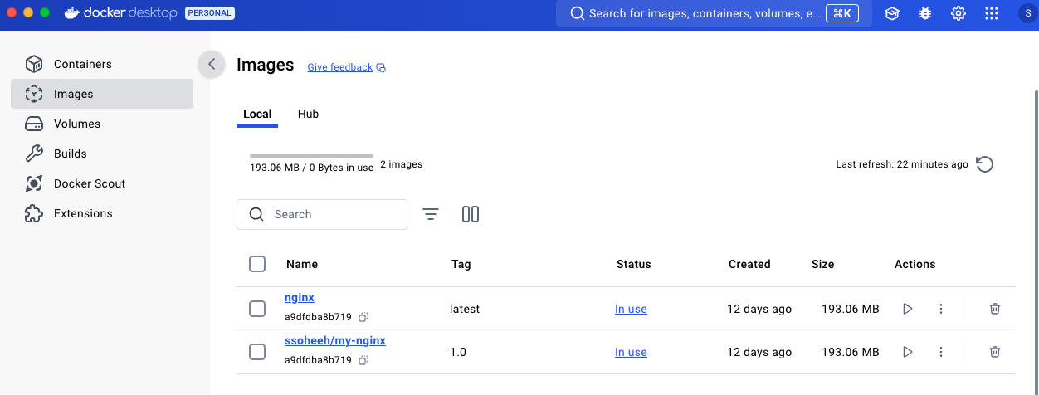The width and height of the screenshot is (1039, 395).
Task: Click the Docker Desktop whale logo
Action: coord(73,13)
